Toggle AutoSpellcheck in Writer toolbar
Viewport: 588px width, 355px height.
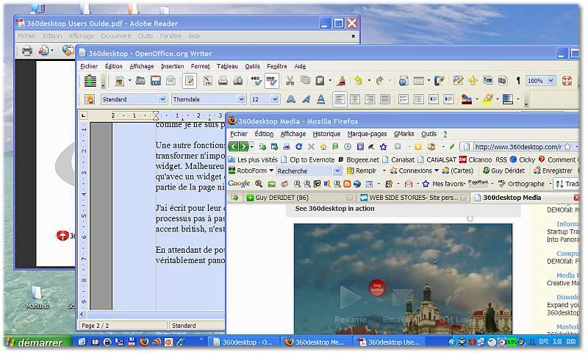[x=271, y=81]
